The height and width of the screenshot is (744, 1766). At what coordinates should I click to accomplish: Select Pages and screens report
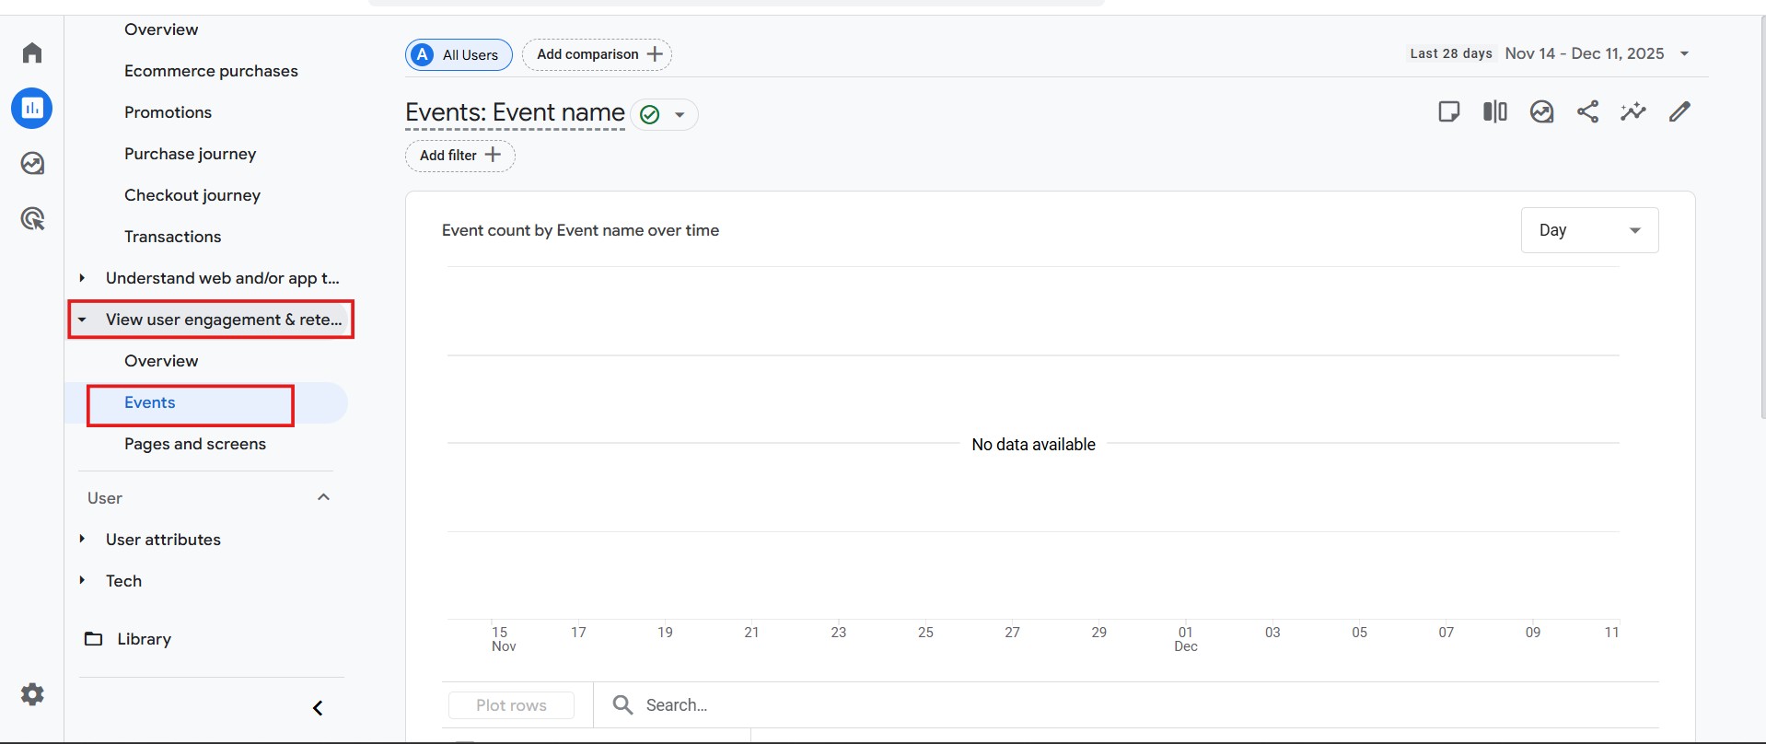[x=195, y=444]
